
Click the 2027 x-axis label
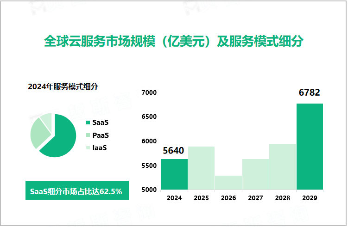tap(255, 198)
